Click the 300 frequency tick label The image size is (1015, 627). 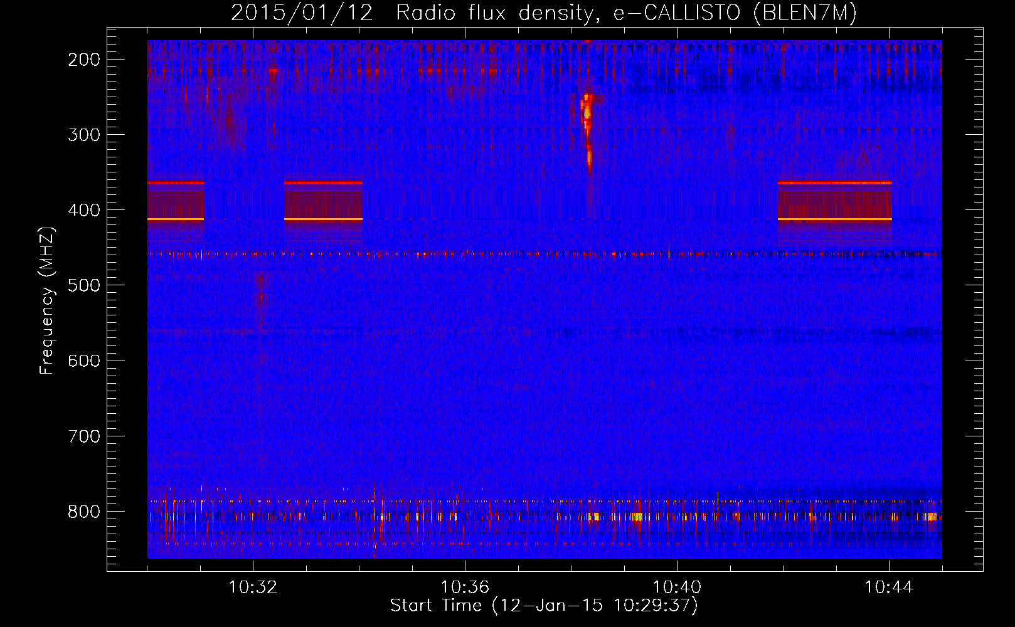(84, 135)
